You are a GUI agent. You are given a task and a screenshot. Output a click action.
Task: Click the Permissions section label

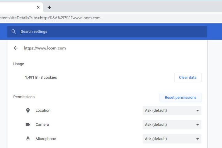(24, 97)
